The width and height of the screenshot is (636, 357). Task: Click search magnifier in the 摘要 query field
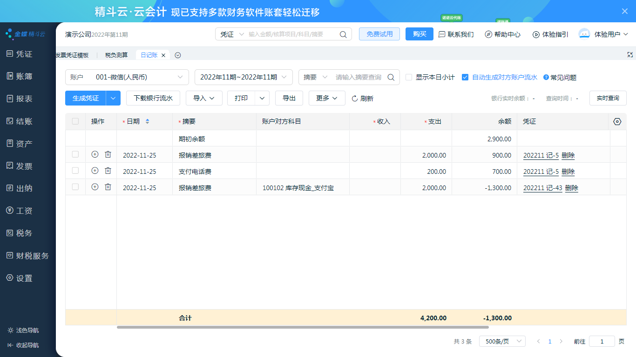(391, 77)
